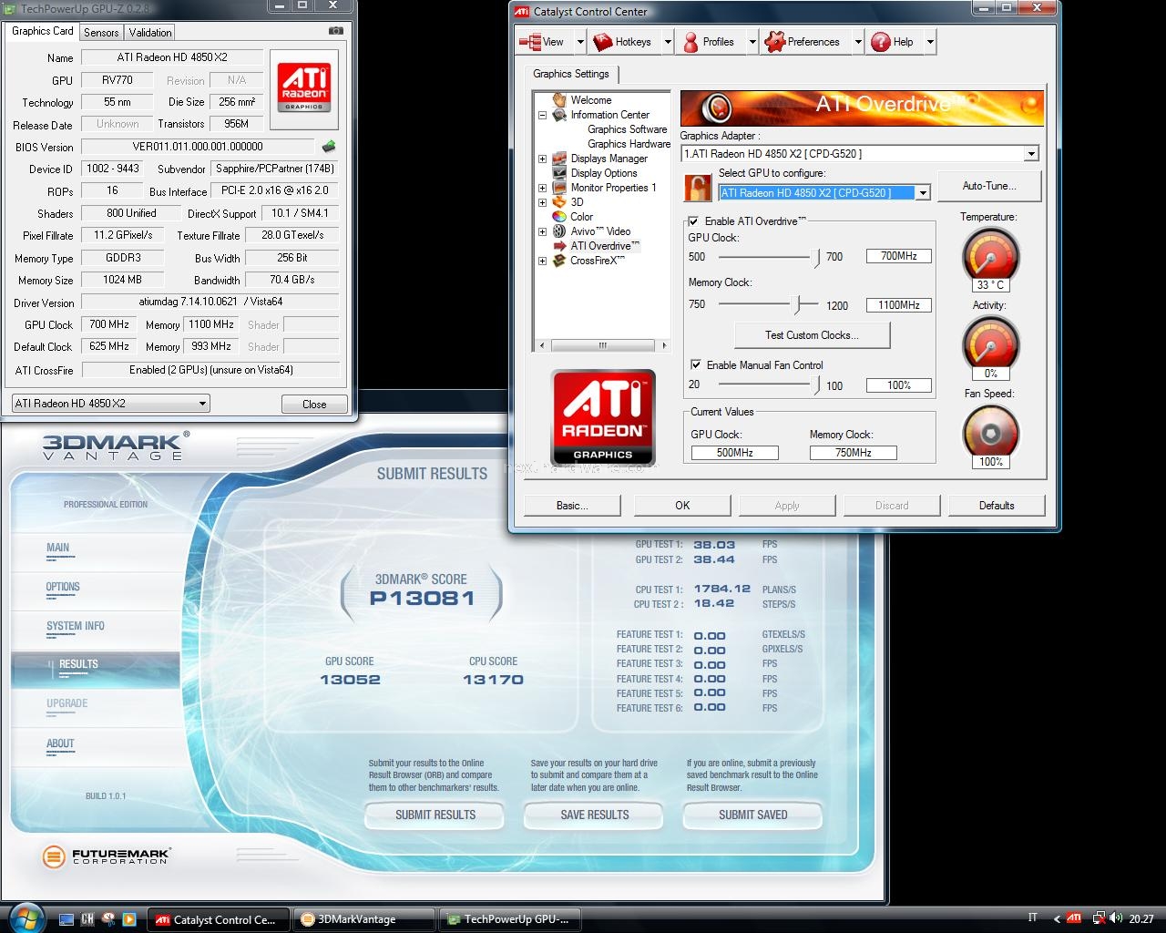The image size is (1166, 933).
Task: Toggle Enable Manual Fan Control checkbox
Action: [695, 365]
